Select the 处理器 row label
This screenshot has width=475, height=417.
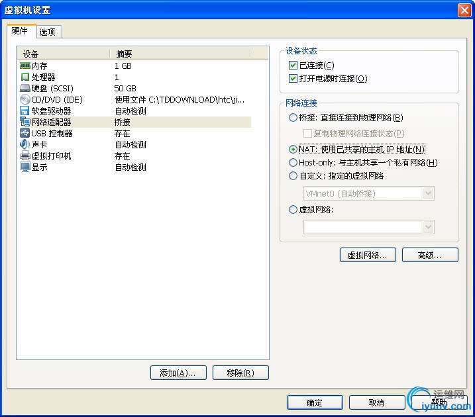tap(43, 77)
